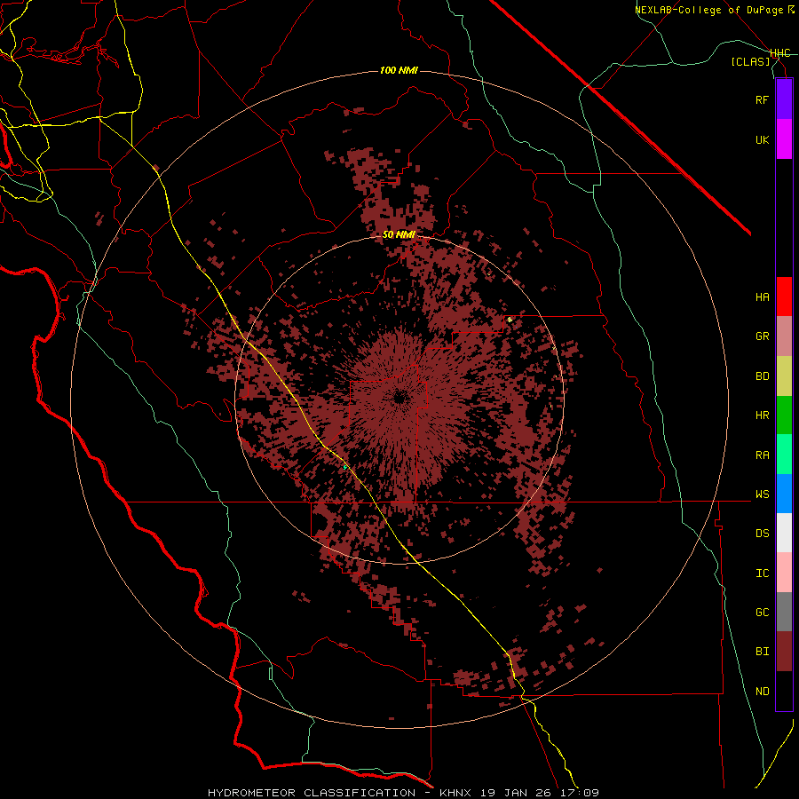Click the IC legend label
Screen dimensions: 799x799
[762, 573]
